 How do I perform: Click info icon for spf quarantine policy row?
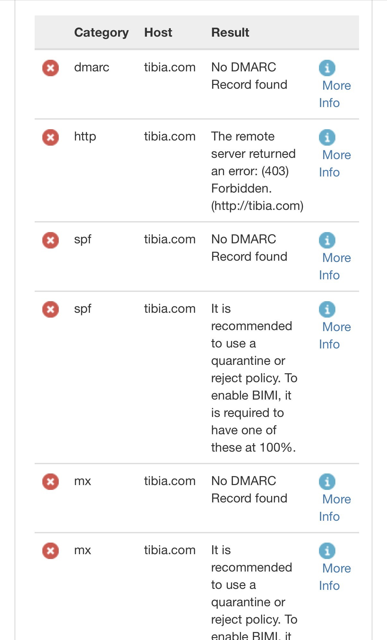(327, 309)
